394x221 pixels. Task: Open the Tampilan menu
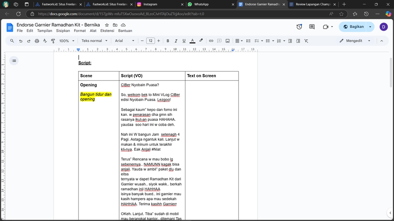44,31
